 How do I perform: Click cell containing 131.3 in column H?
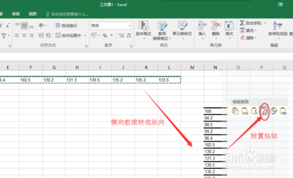coord(77,80)
